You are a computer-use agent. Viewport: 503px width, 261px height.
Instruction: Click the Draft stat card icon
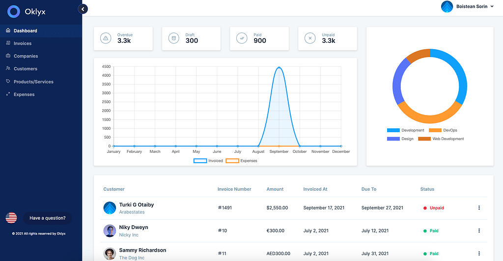173,38
